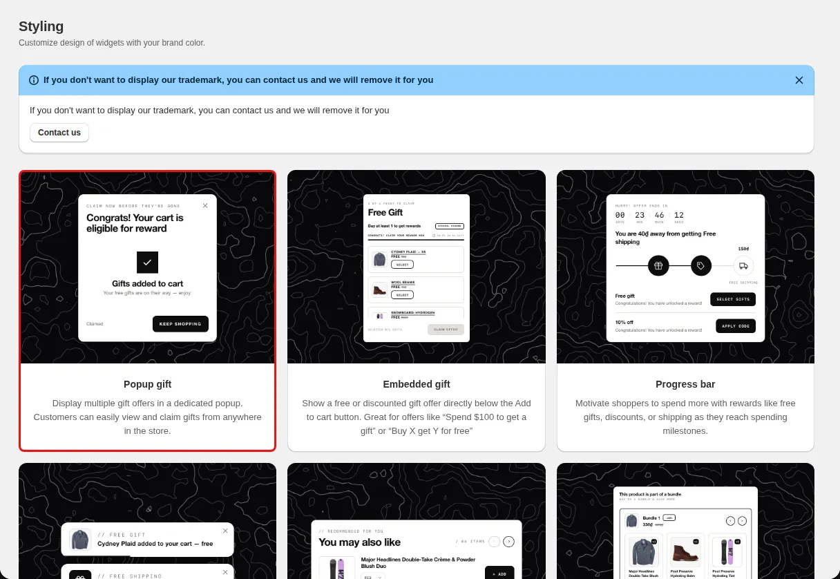Click the Contact us button

59,133
